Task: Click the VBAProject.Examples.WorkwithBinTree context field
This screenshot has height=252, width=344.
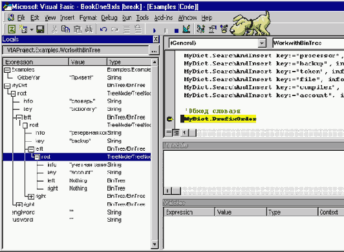Action: [76, 50]
